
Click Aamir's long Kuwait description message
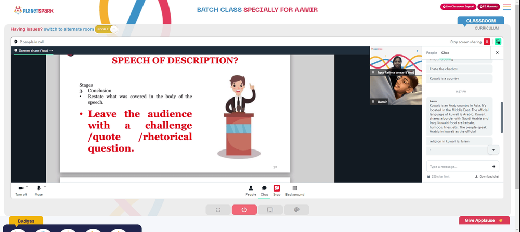[x=459, y=116]
